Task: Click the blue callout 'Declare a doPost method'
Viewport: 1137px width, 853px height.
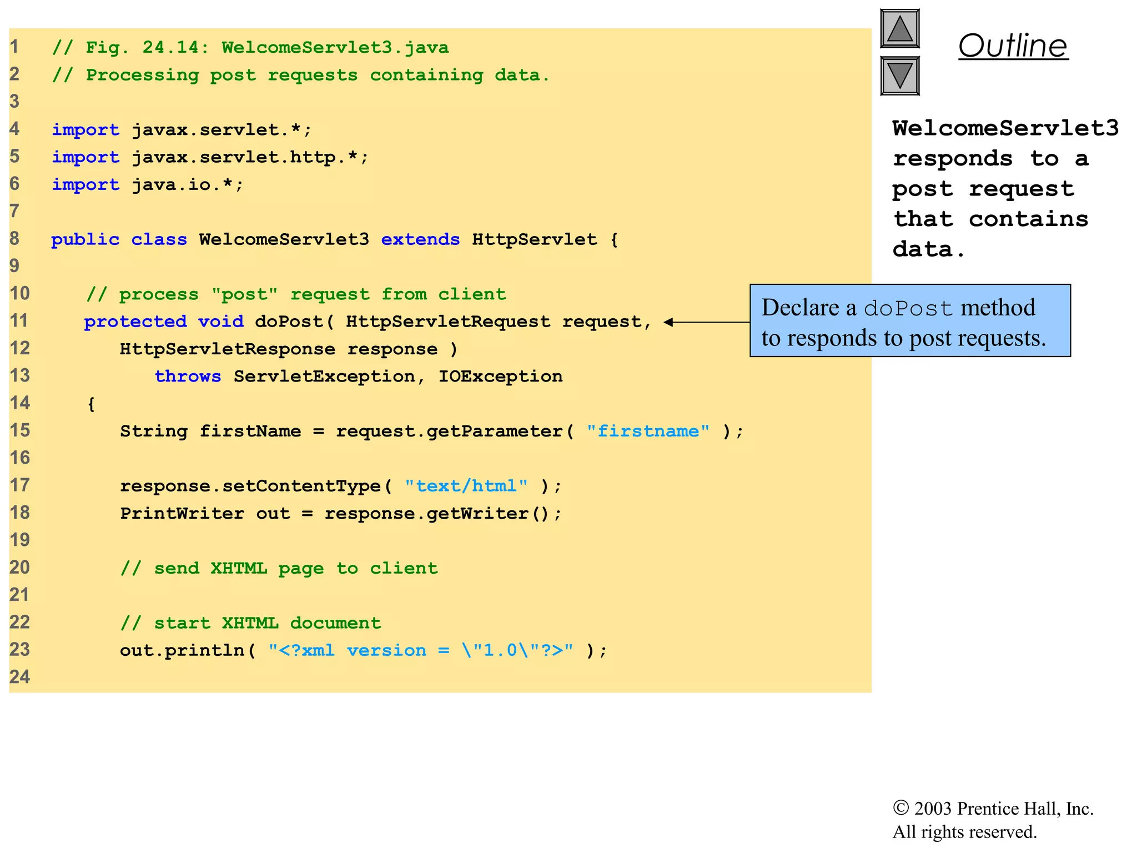Action: [x=910, y=320]
